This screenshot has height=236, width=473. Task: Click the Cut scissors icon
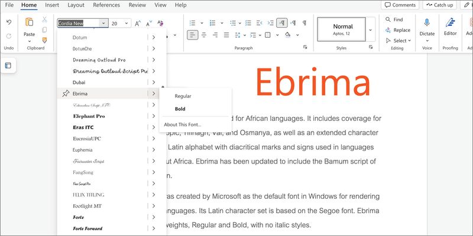click(x=44, y=19)
